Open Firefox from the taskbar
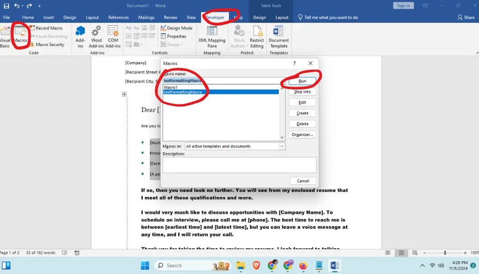Image resolution: width=479 pixels, height=274 pixels. click(303, 266)
